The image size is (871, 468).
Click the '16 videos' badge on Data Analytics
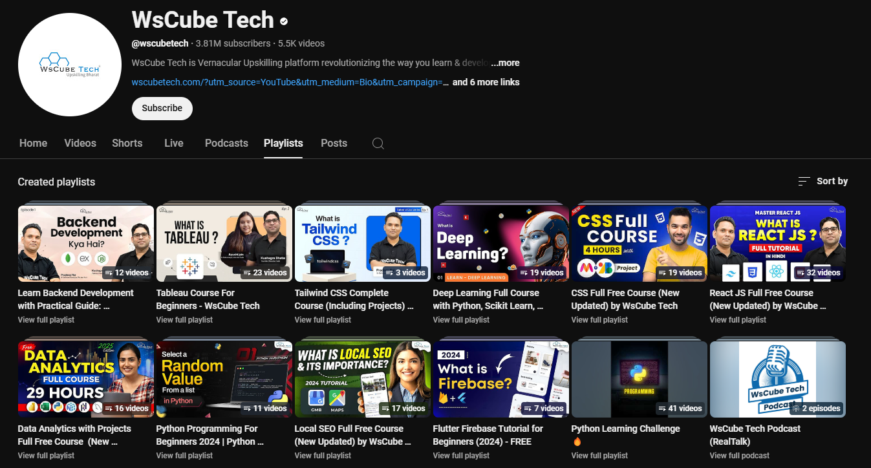coord(126,409)
